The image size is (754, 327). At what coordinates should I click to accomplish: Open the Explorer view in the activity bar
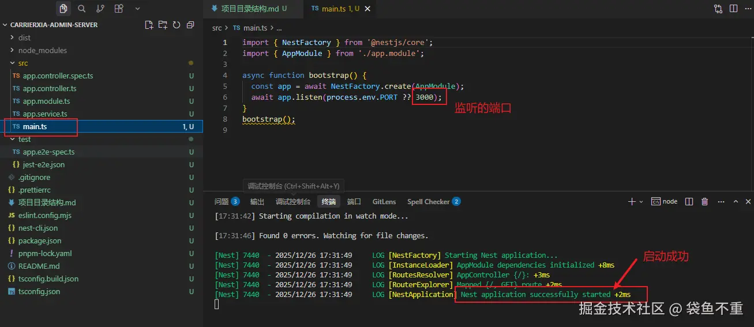(63, 9)
